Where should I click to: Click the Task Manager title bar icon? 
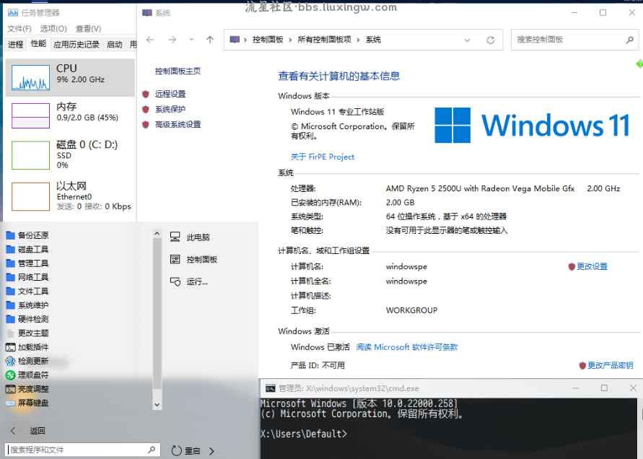13,13
